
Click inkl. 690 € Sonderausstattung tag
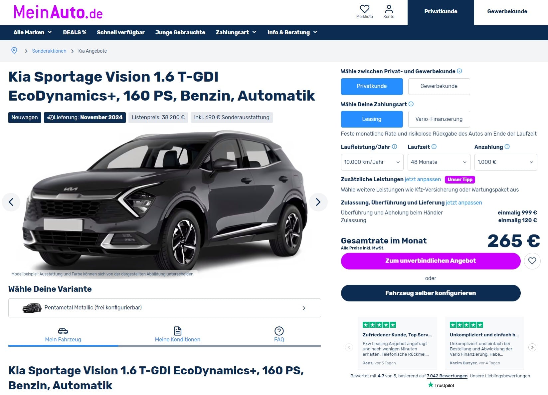click(x=232, y=118)
